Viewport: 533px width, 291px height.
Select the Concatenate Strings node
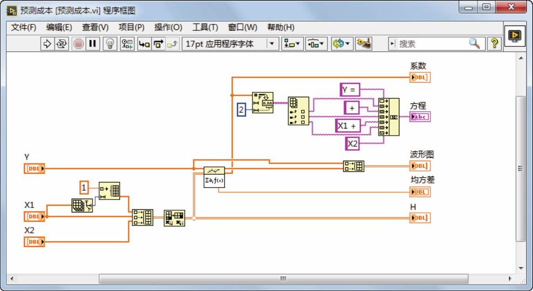pos(389,117)
